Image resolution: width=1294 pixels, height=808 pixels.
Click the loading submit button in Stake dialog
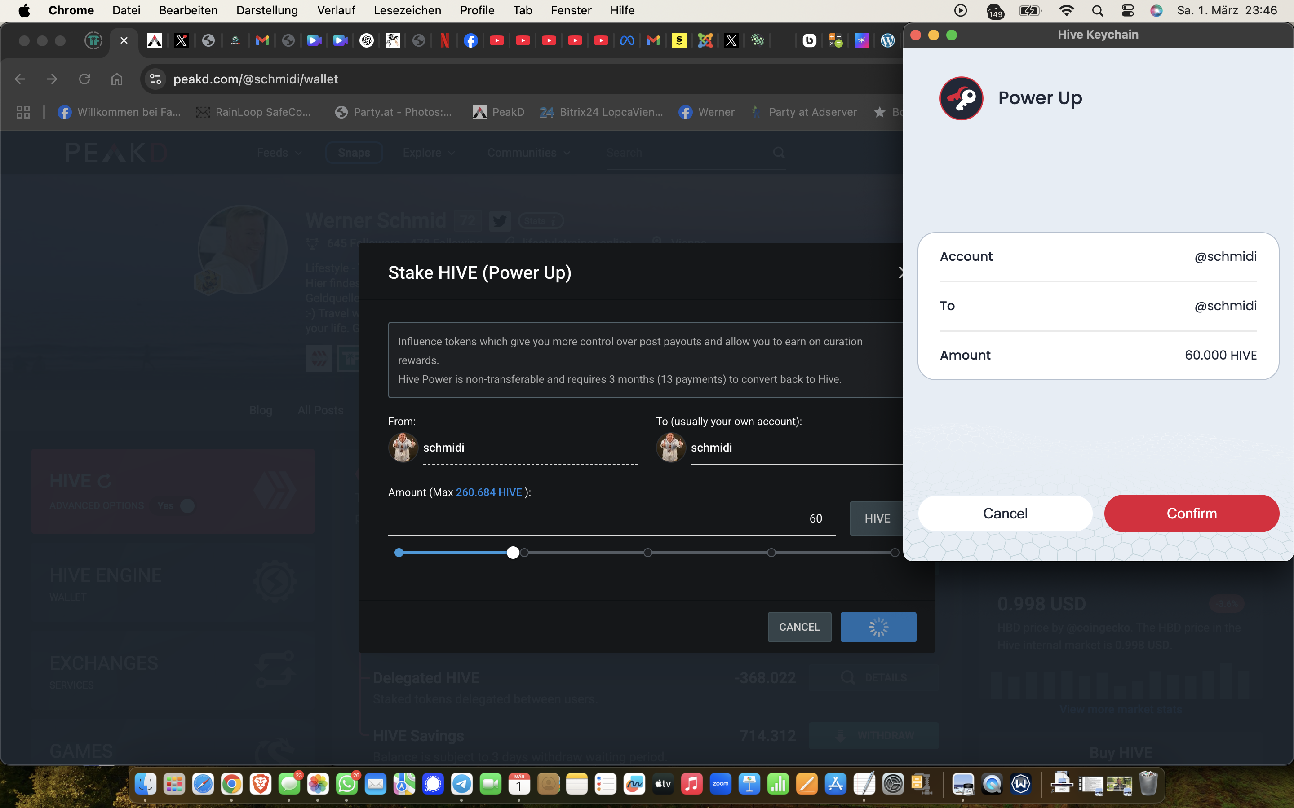coord(878,627)
